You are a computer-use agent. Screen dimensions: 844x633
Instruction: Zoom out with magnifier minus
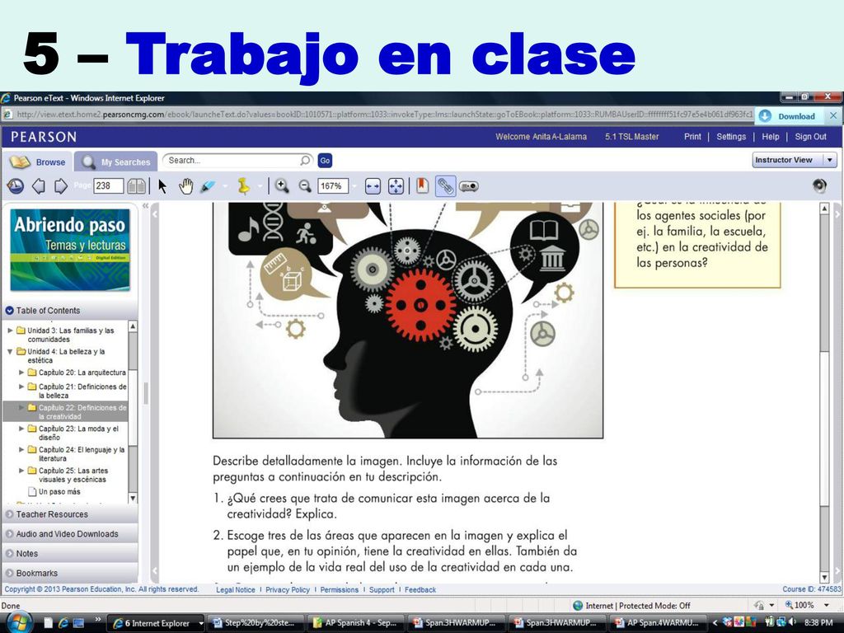(305, 186)
